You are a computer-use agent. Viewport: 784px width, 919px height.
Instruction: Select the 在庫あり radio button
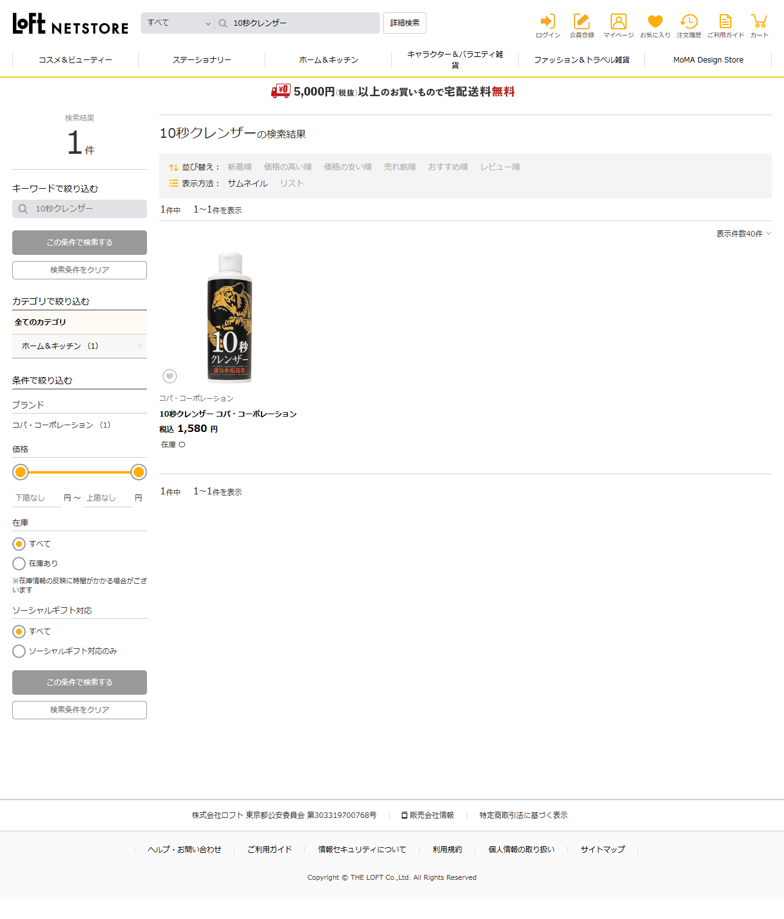point(19,564)
